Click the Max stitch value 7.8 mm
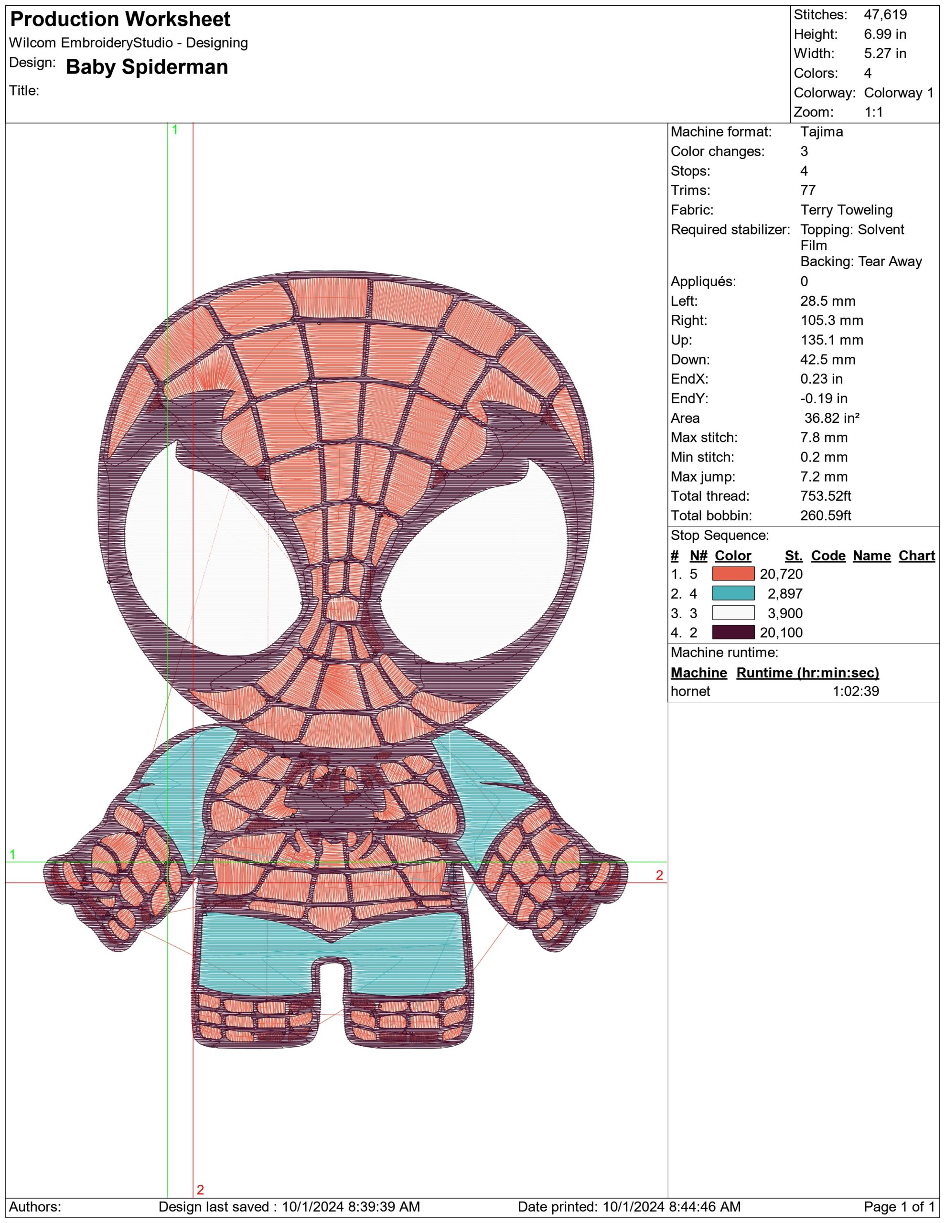 pyautogui.click(x=824, y=437)
